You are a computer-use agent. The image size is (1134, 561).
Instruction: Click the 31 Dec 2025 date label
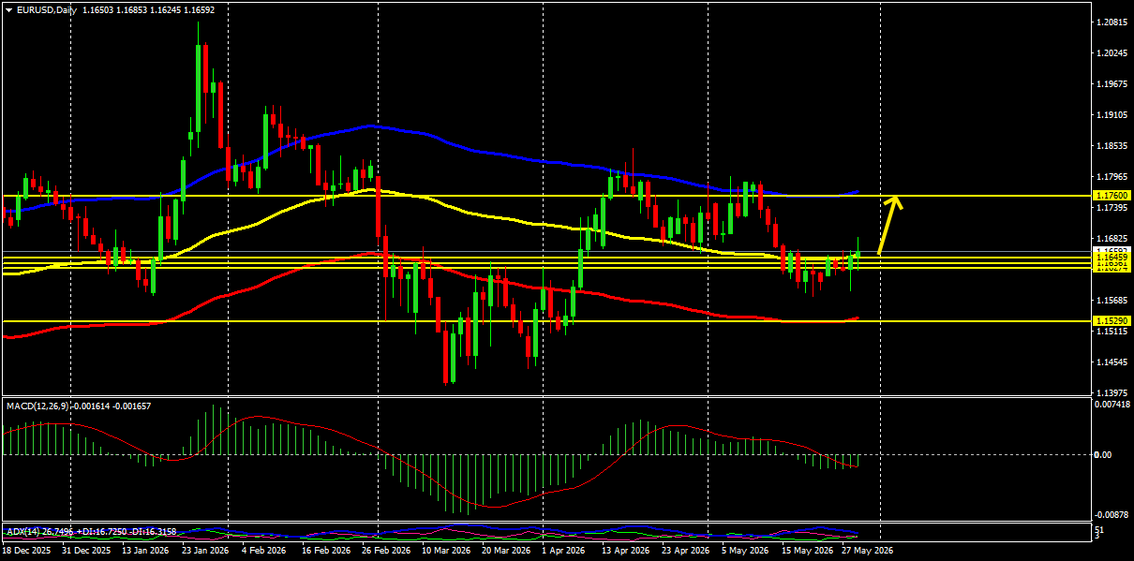[86, 552]
